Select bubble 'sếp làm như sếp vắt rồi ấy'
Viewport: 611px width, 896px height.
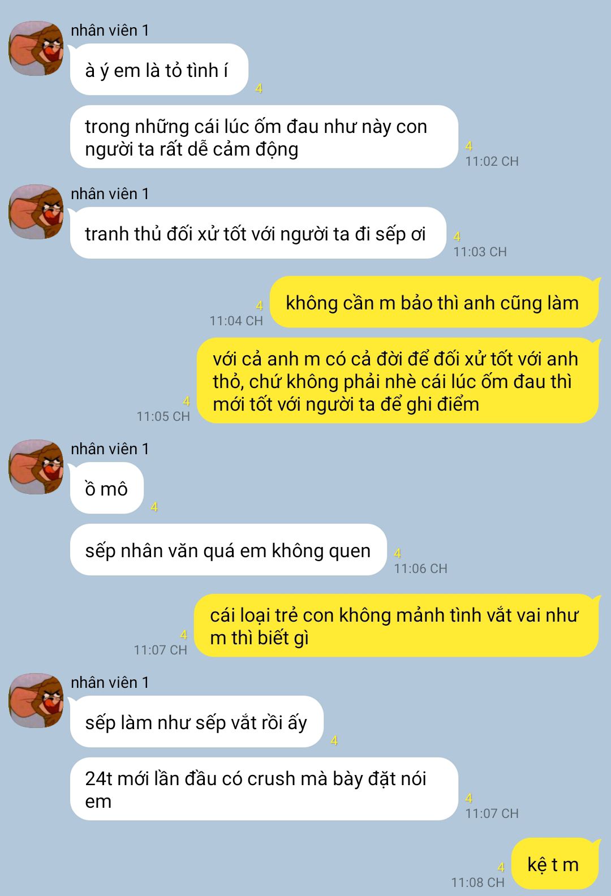(196, 722)
